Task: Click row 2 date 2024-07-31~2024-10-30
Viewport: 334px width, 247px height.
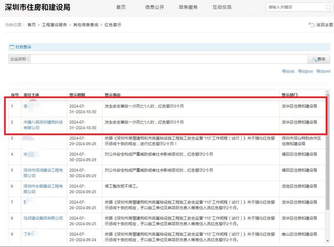Action: pos(82,125)
